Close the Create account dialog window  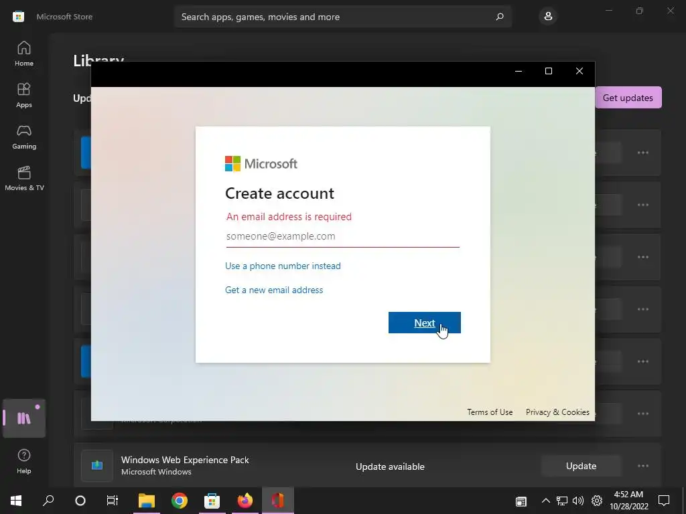pyautogui.click(x=579, y=71)
